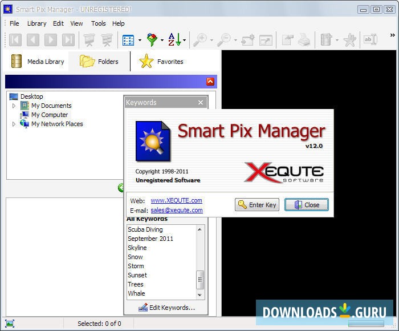Open the File menu

pyautogui.click(x=14, y=23)
